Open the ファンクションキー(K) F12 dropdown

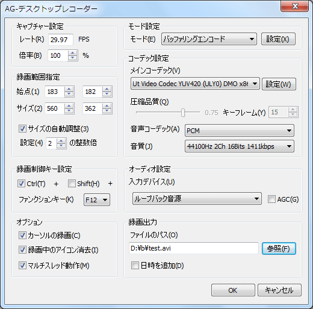pos(97,199)
